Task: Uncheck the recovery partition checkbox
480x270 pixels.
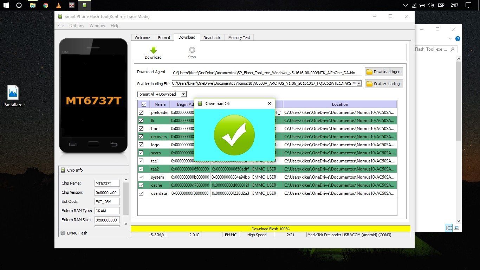Action: coord(141,137)
